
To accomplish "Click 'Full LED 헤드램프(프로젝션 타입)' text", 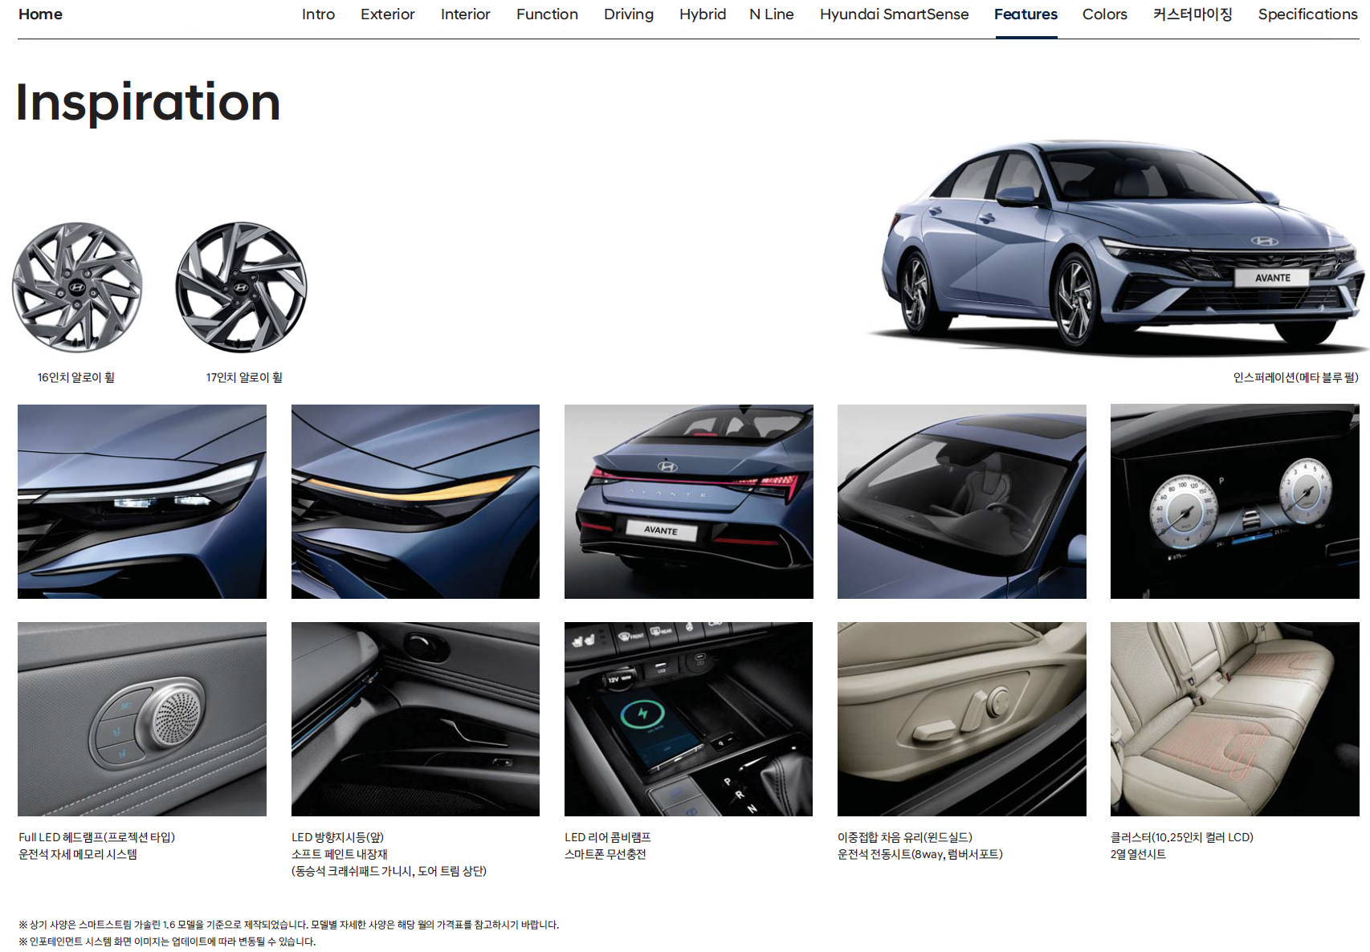I will 97,837.
